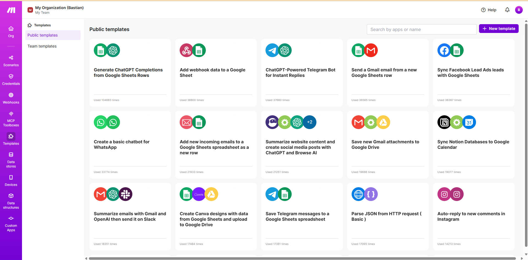Image resolution: width=528 pixels, height=260 pixels.
Task: Click the notifications bell icon
Action: [507, 10]
